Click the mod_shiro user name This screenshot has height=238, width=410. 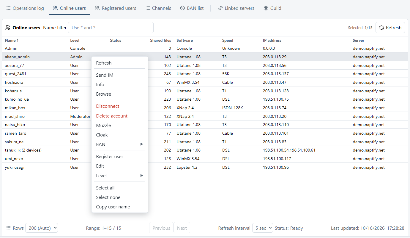point(15,116)
